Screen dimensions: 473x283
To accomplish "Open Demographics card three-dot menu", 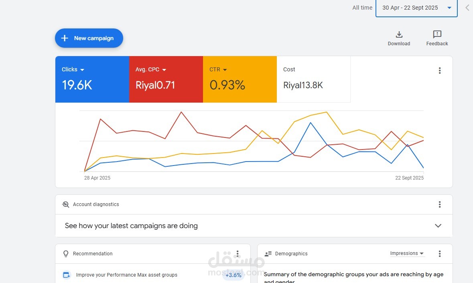I will [440, 254].
